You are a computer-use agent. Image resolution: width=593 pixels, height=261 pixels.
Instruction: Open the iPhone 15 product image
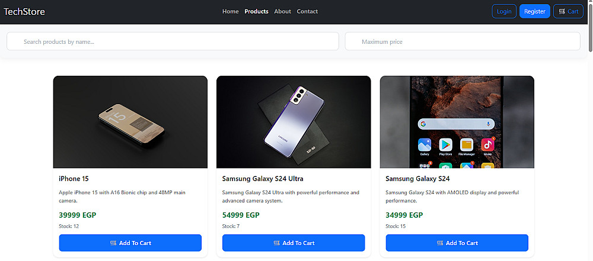point(130,122)
